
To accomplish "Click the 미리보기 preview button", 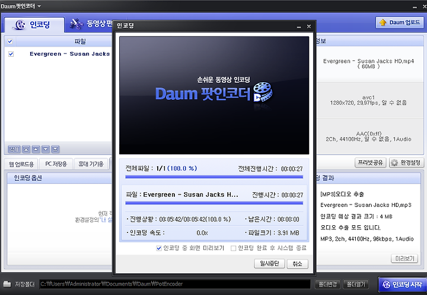I will tap(404, 258).
